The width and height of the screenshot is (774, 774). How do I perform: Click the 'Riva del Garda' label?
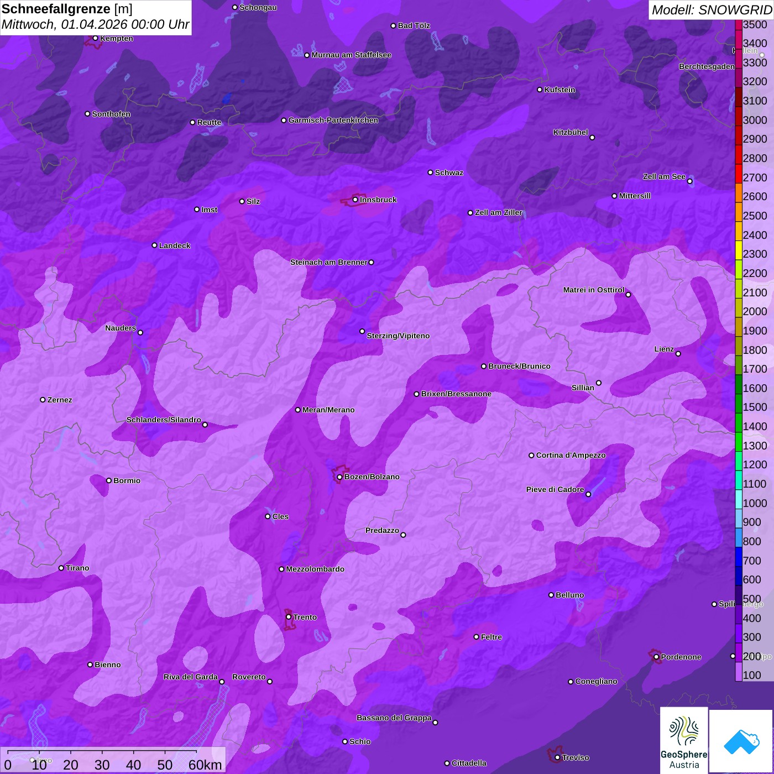tap(191, 677)
